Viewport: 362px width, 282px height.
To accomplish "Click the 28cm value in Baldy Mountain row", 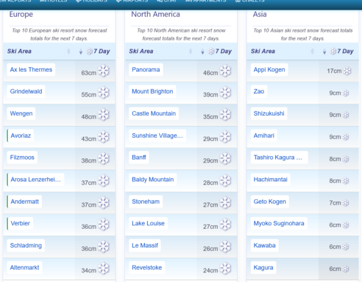I will coord(210,183).
